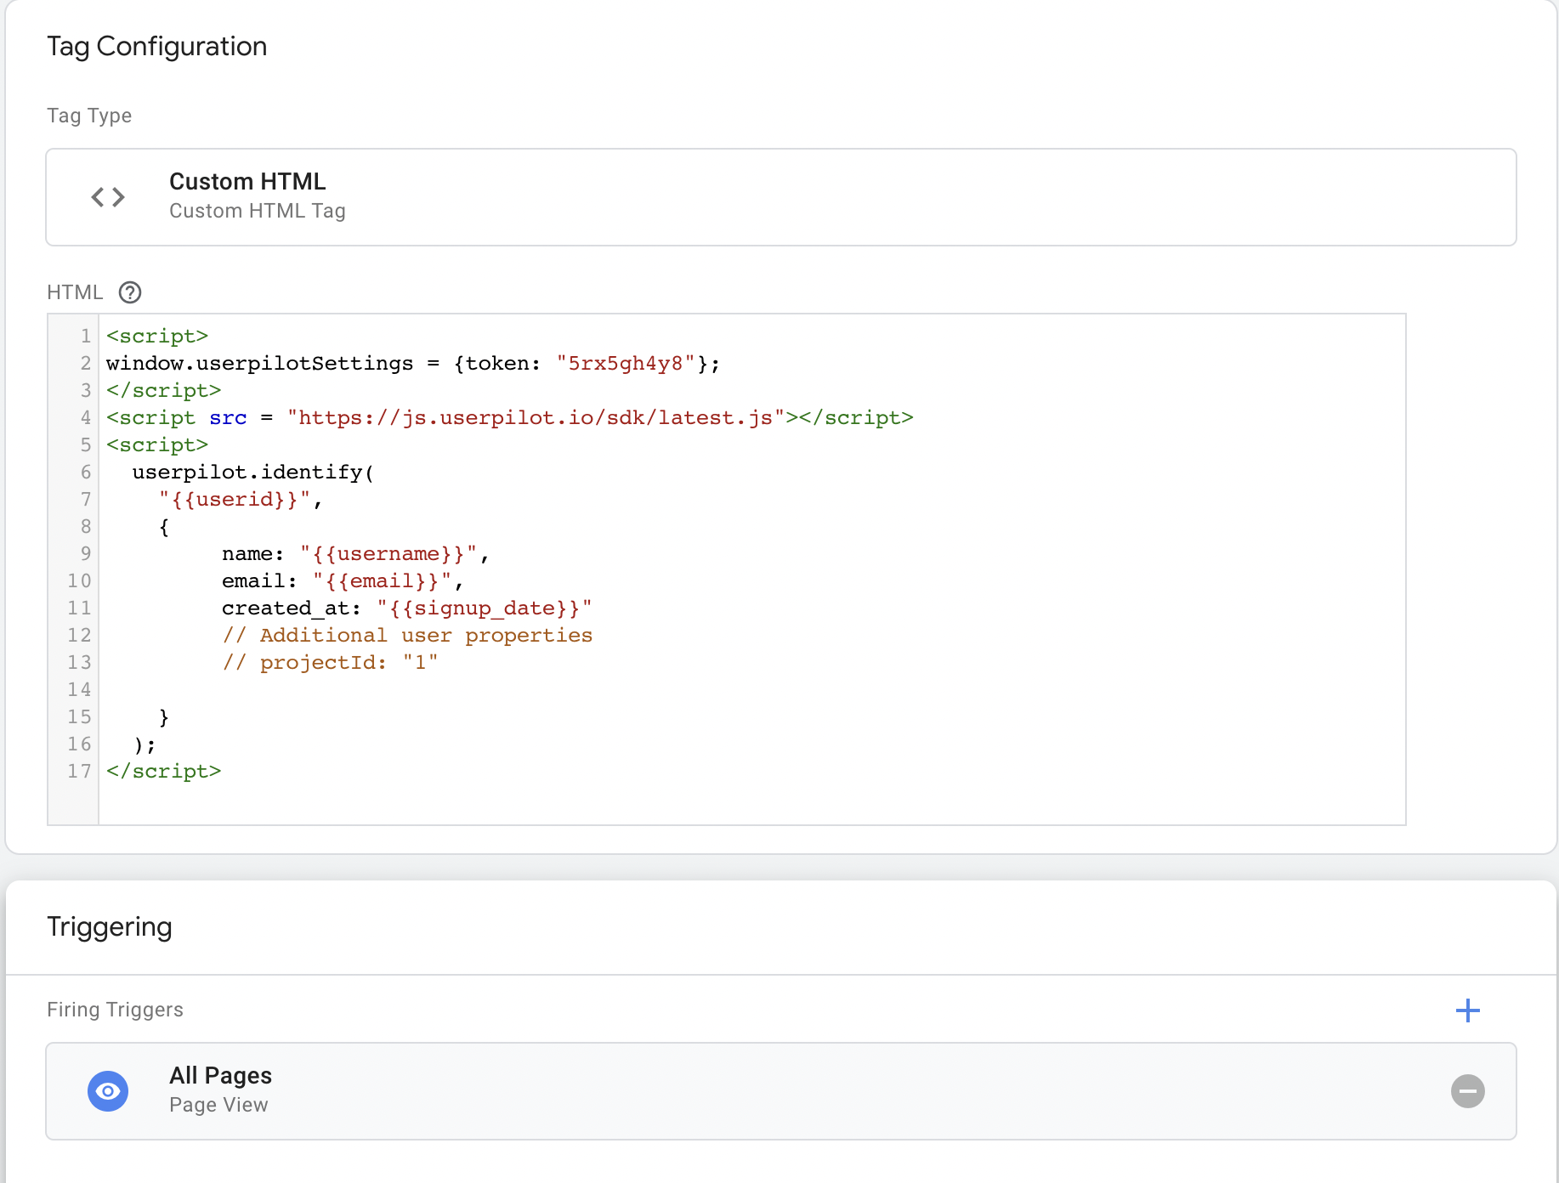
Task: Click the HTML field label
Action: (x=75, y=292)
